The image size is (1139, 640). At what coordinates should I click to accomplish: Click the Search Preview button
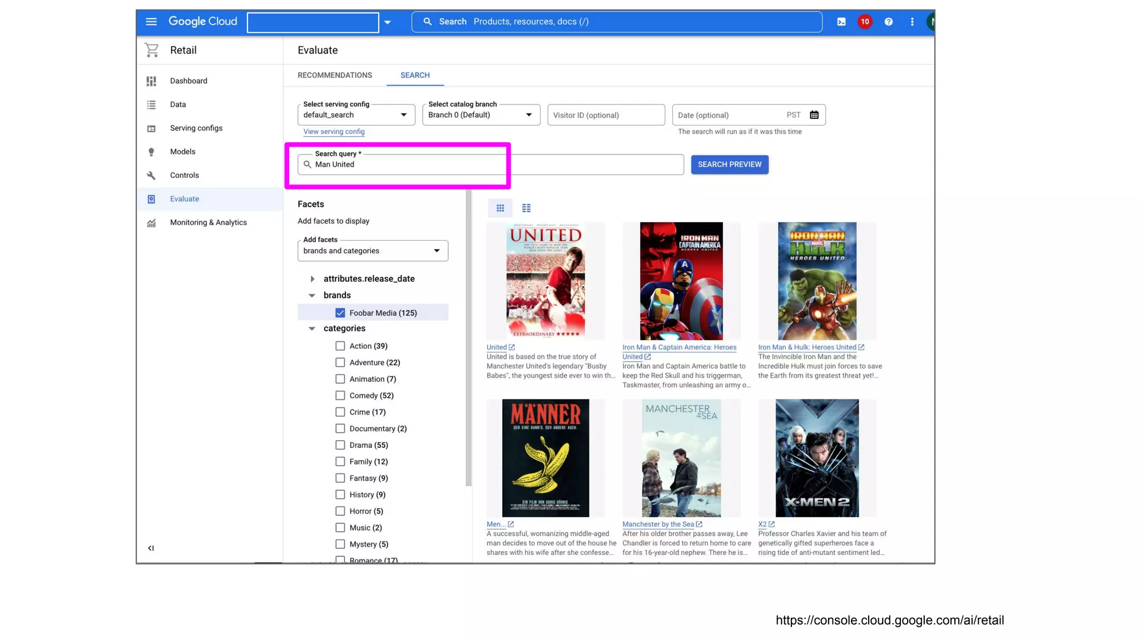coord(730,164)
